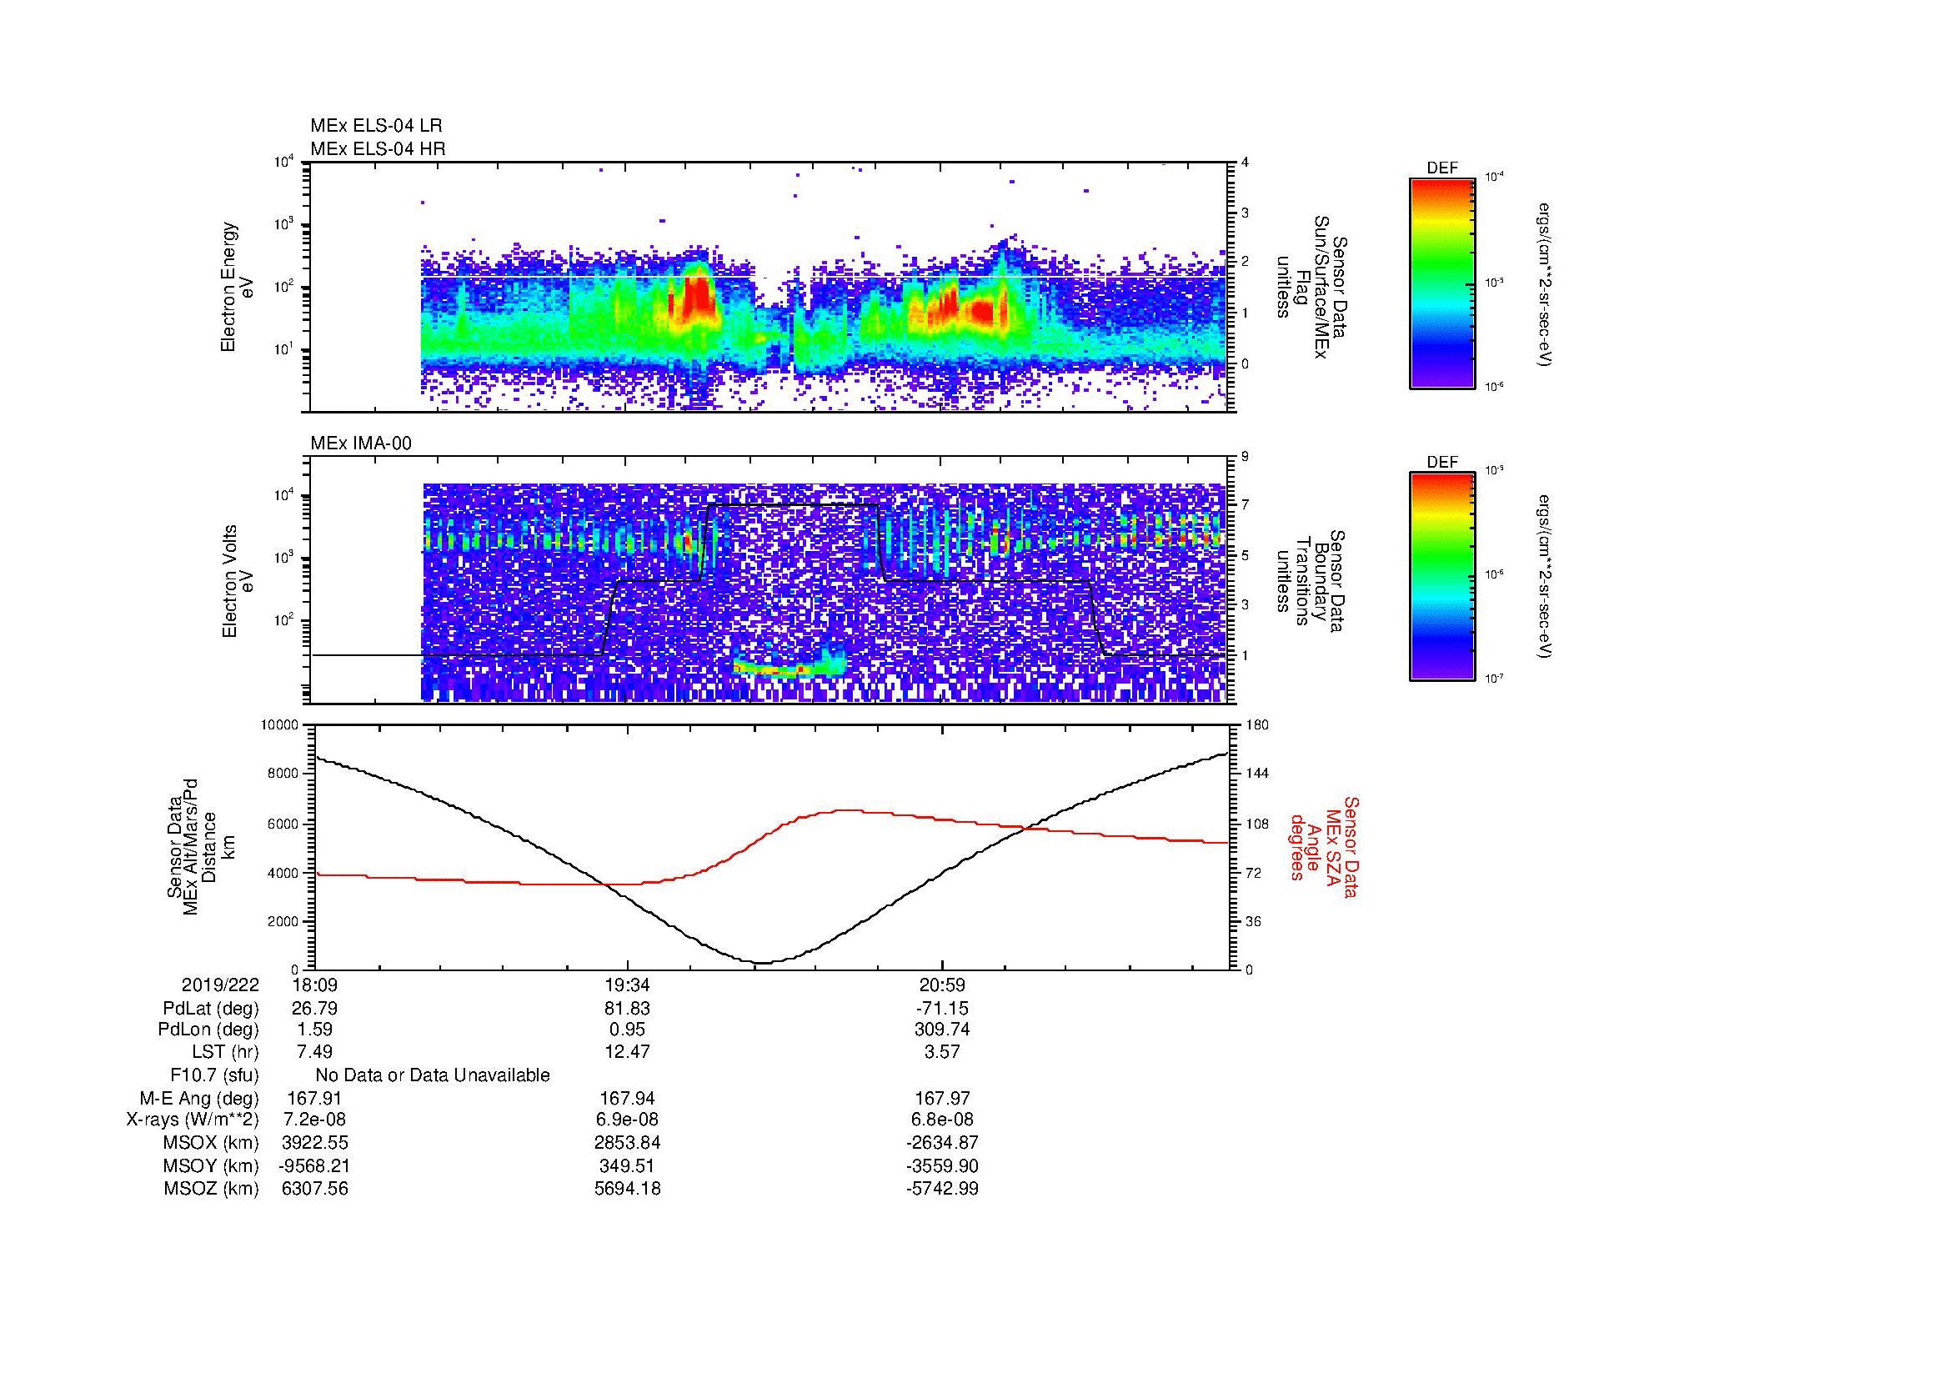
Task: Click the 'MEx Alt/Mars/Pd Distance km' axis label
Action: 200,846
